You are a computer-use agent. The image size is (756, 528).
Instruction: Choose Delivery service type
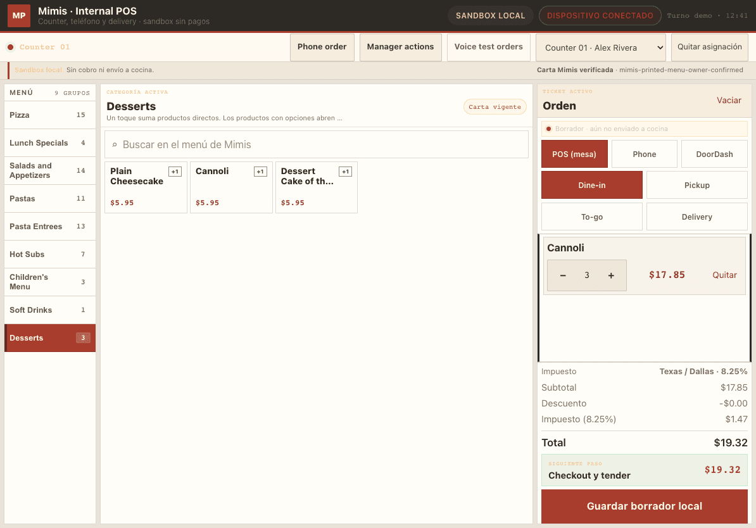click(x=696, y=217)
